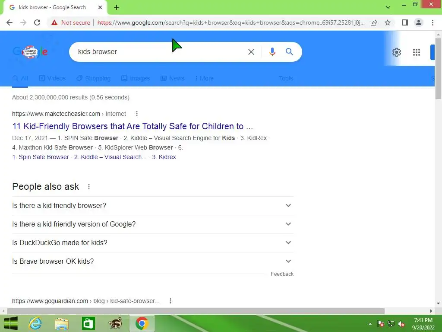Share this page from address bar
The width and height of the screenshot is (442, 332).
[x=374, y=22]
